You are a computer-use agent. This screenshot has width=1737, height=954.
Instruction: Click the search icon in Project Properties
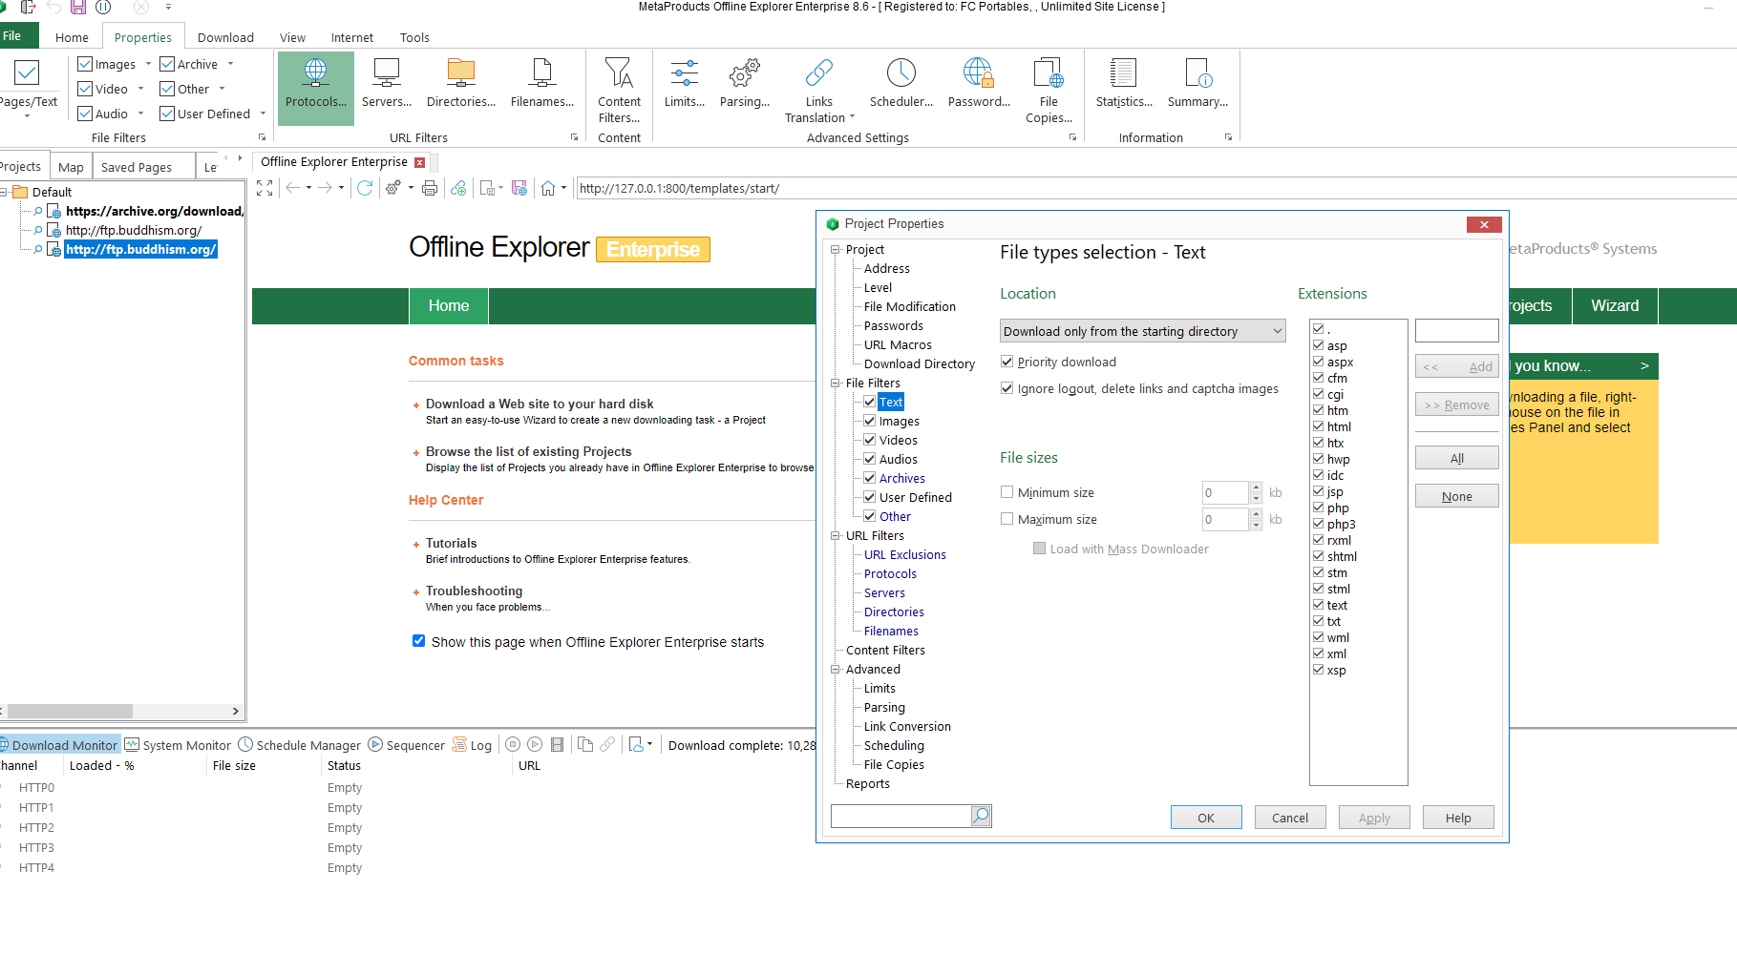981,816
